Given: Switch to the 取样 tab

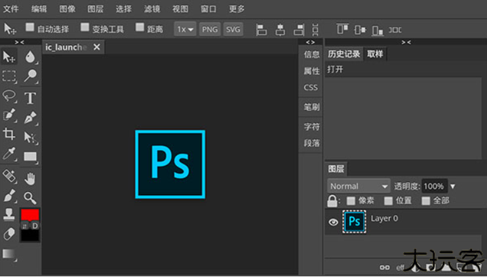Looking at the screenshot, I should tap(375, 54).
